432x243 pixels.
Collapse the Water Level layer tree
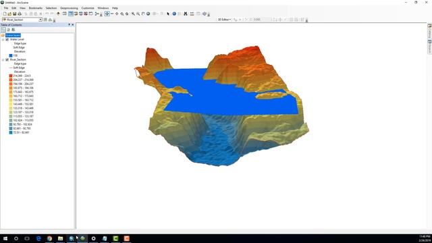point(3,39)
